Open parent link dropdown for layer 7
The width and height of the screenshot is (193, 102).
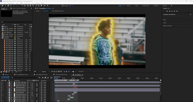coord(47,93)
